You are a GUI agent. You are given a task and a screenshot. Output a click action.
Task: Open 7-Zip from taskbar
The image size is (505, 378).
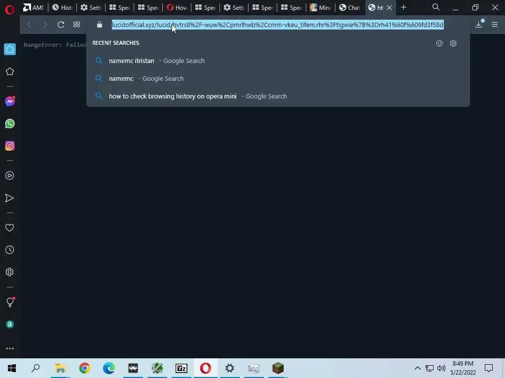[181, 368]
